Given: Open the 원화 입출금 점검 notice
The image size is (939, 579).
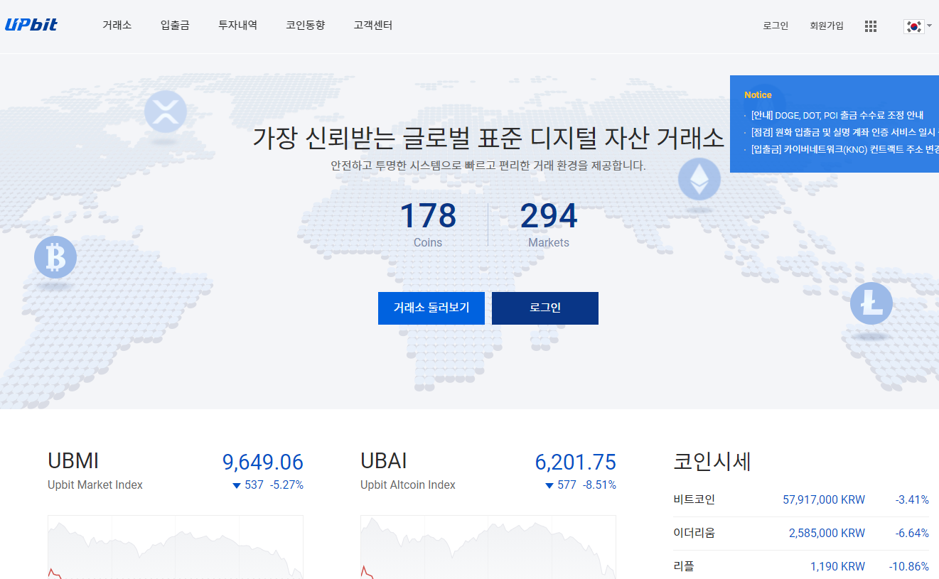Looking at the screenshot, I should [x=844, y=132].
